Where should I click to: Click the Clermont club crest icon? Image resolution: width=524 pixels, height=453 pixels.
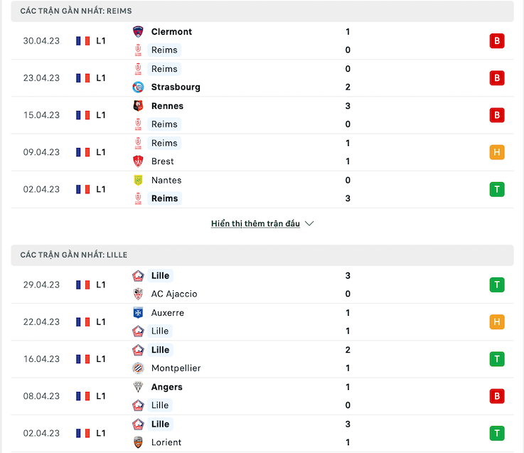click(138, 32)
